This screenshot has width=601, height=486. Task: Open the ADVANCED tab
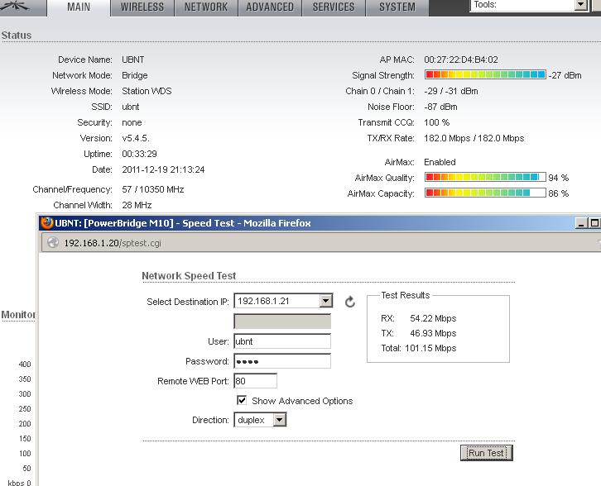tap(270, 7)
